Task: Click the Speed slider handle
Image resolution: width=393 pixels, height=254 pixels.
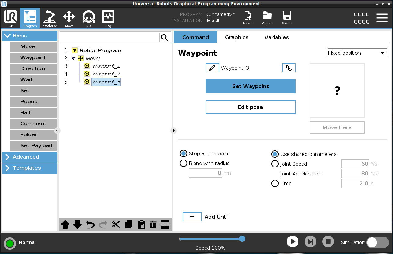Action: click(242, 239)
